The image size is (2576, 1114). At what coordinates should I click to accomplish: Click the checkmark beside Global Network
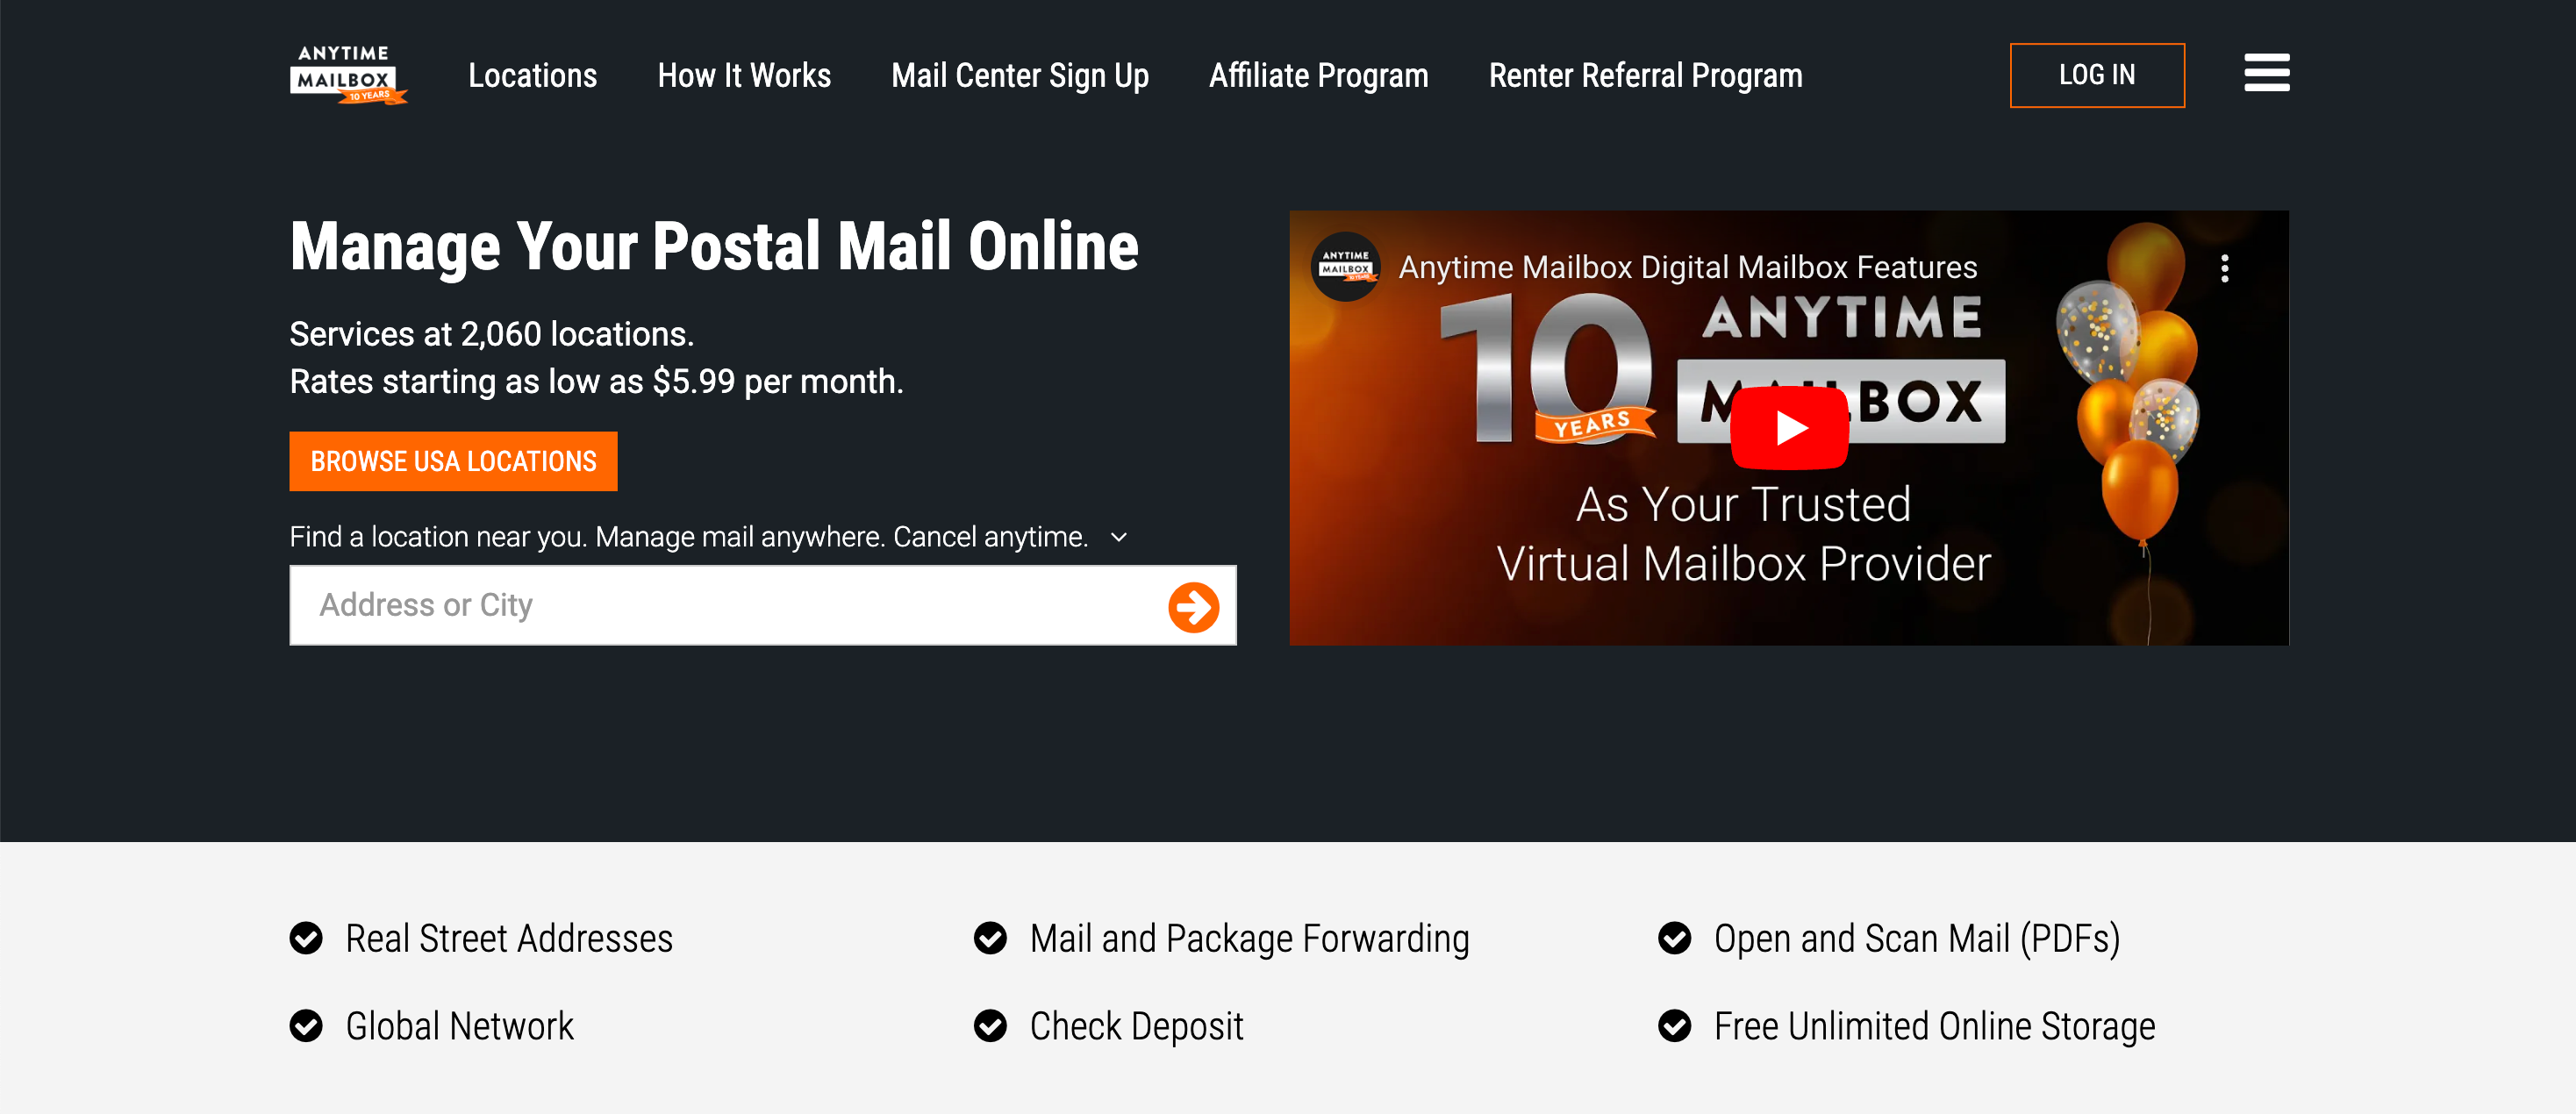(x=307, y=1025)
